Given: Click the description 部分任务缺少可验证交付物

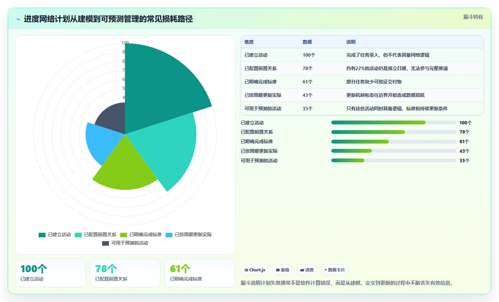Looking at the screenshot, I should pos(374,82).
